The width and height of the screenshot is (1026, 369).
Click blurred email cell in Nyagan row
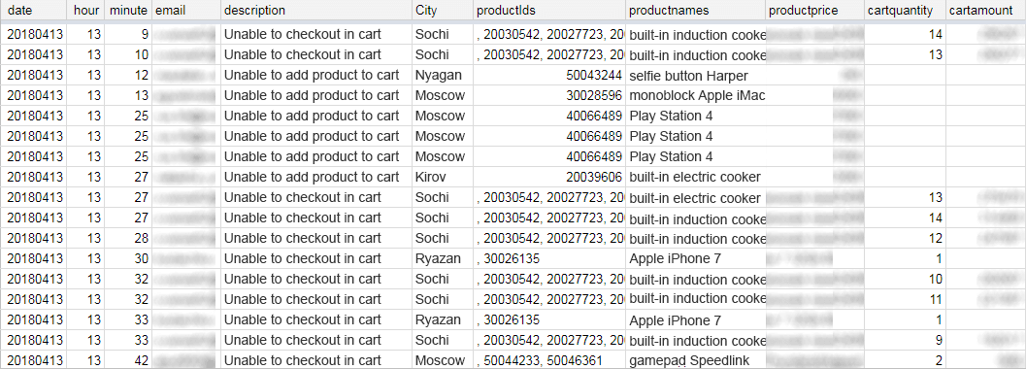tap(185, 75)
